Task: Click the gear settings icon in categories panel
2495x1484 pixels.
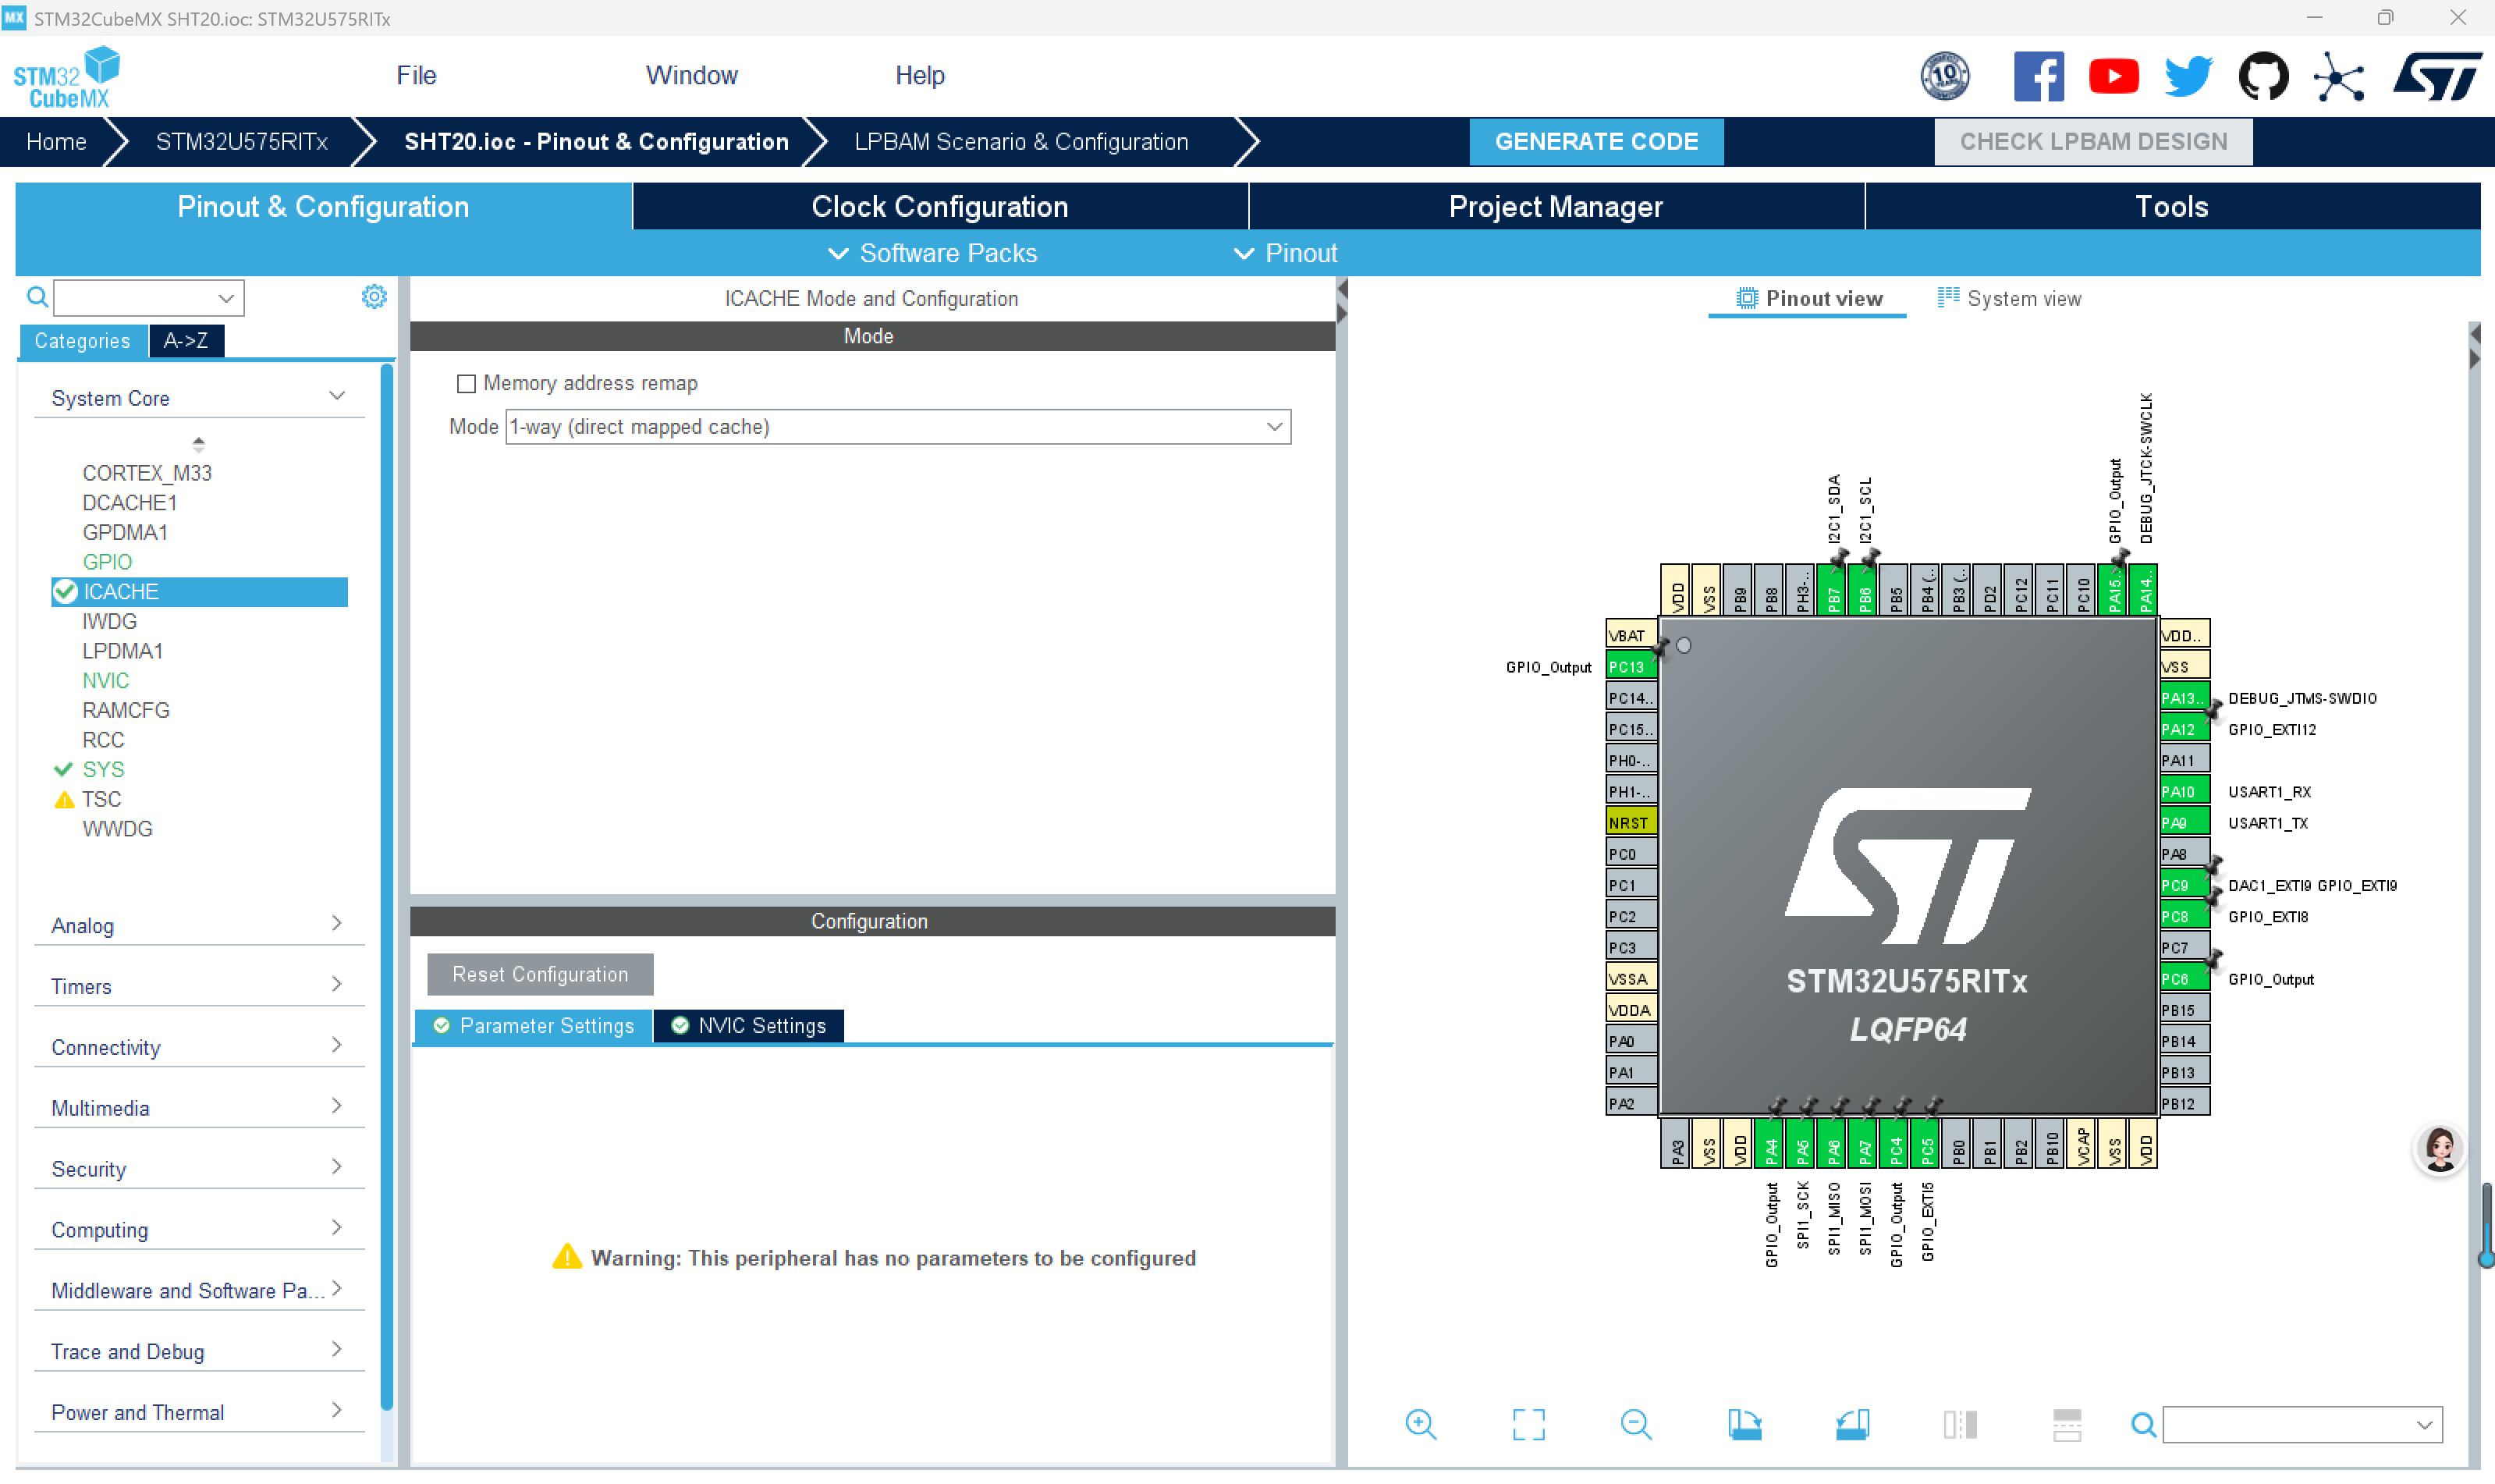Action: 374,296
